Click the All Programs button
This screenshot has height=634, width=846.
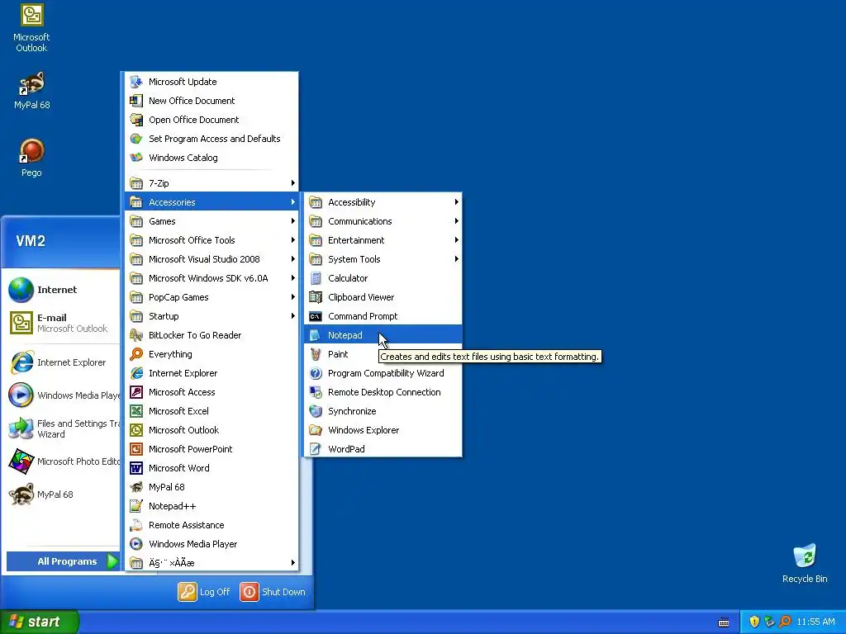click(x=63, y=561)
